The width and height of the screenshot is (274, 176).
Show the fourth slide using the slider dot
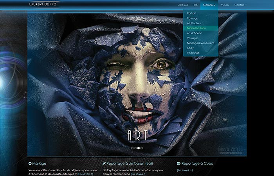[142, 148]
